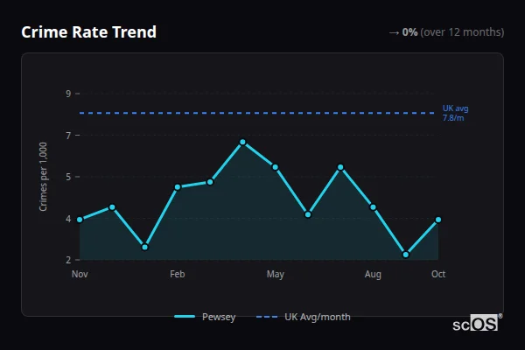Click the scOS logo
This screenshot has width=525, height=350.
pos(477,323)
